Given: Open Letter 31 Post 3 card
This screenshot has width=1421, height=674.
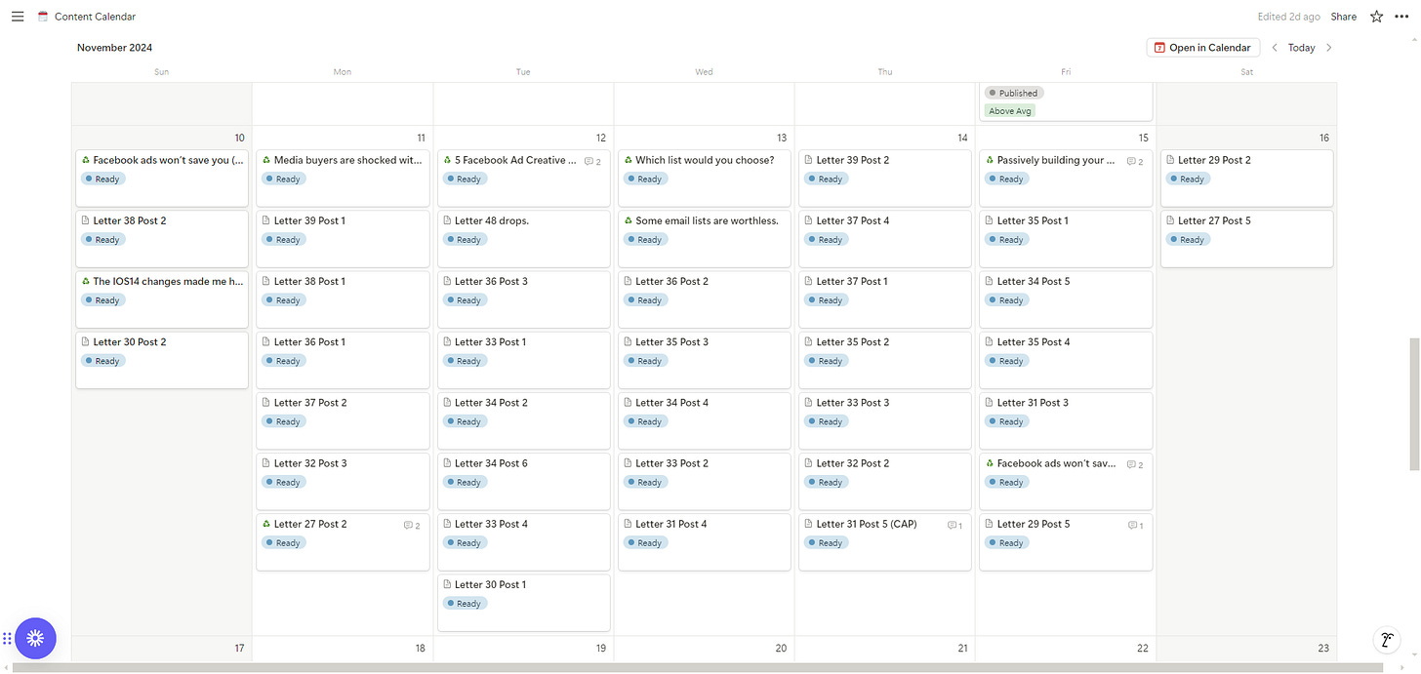Looking at the screenshot, I should point(1066,420).
